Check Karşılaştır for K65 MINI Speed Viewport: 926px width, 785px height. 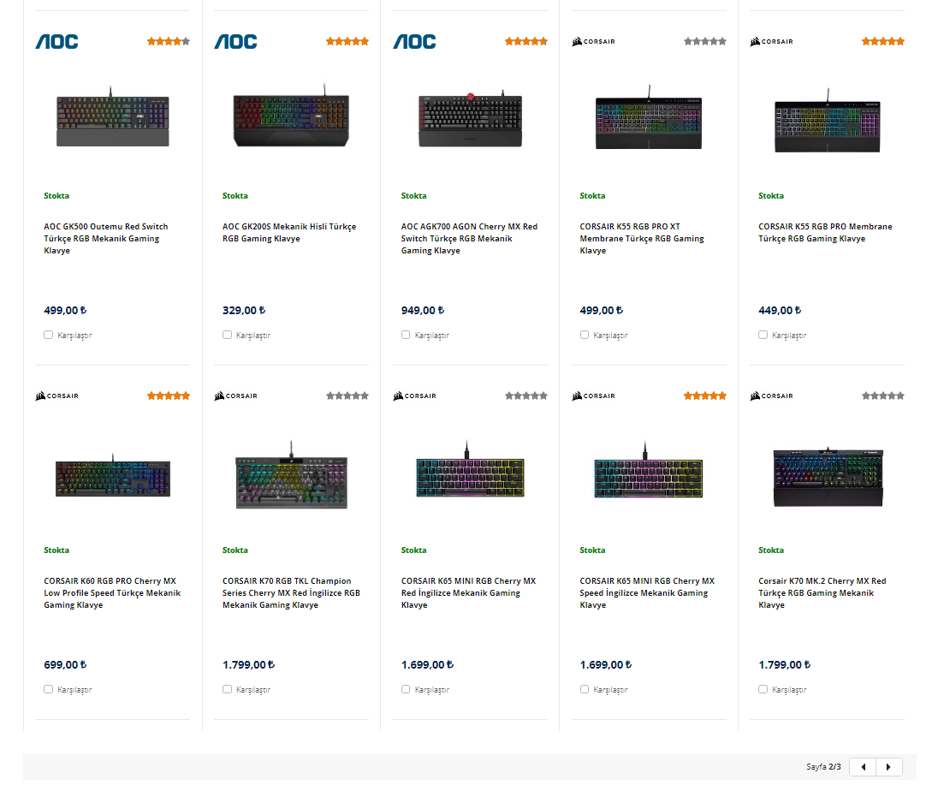[x=585, y=689]
